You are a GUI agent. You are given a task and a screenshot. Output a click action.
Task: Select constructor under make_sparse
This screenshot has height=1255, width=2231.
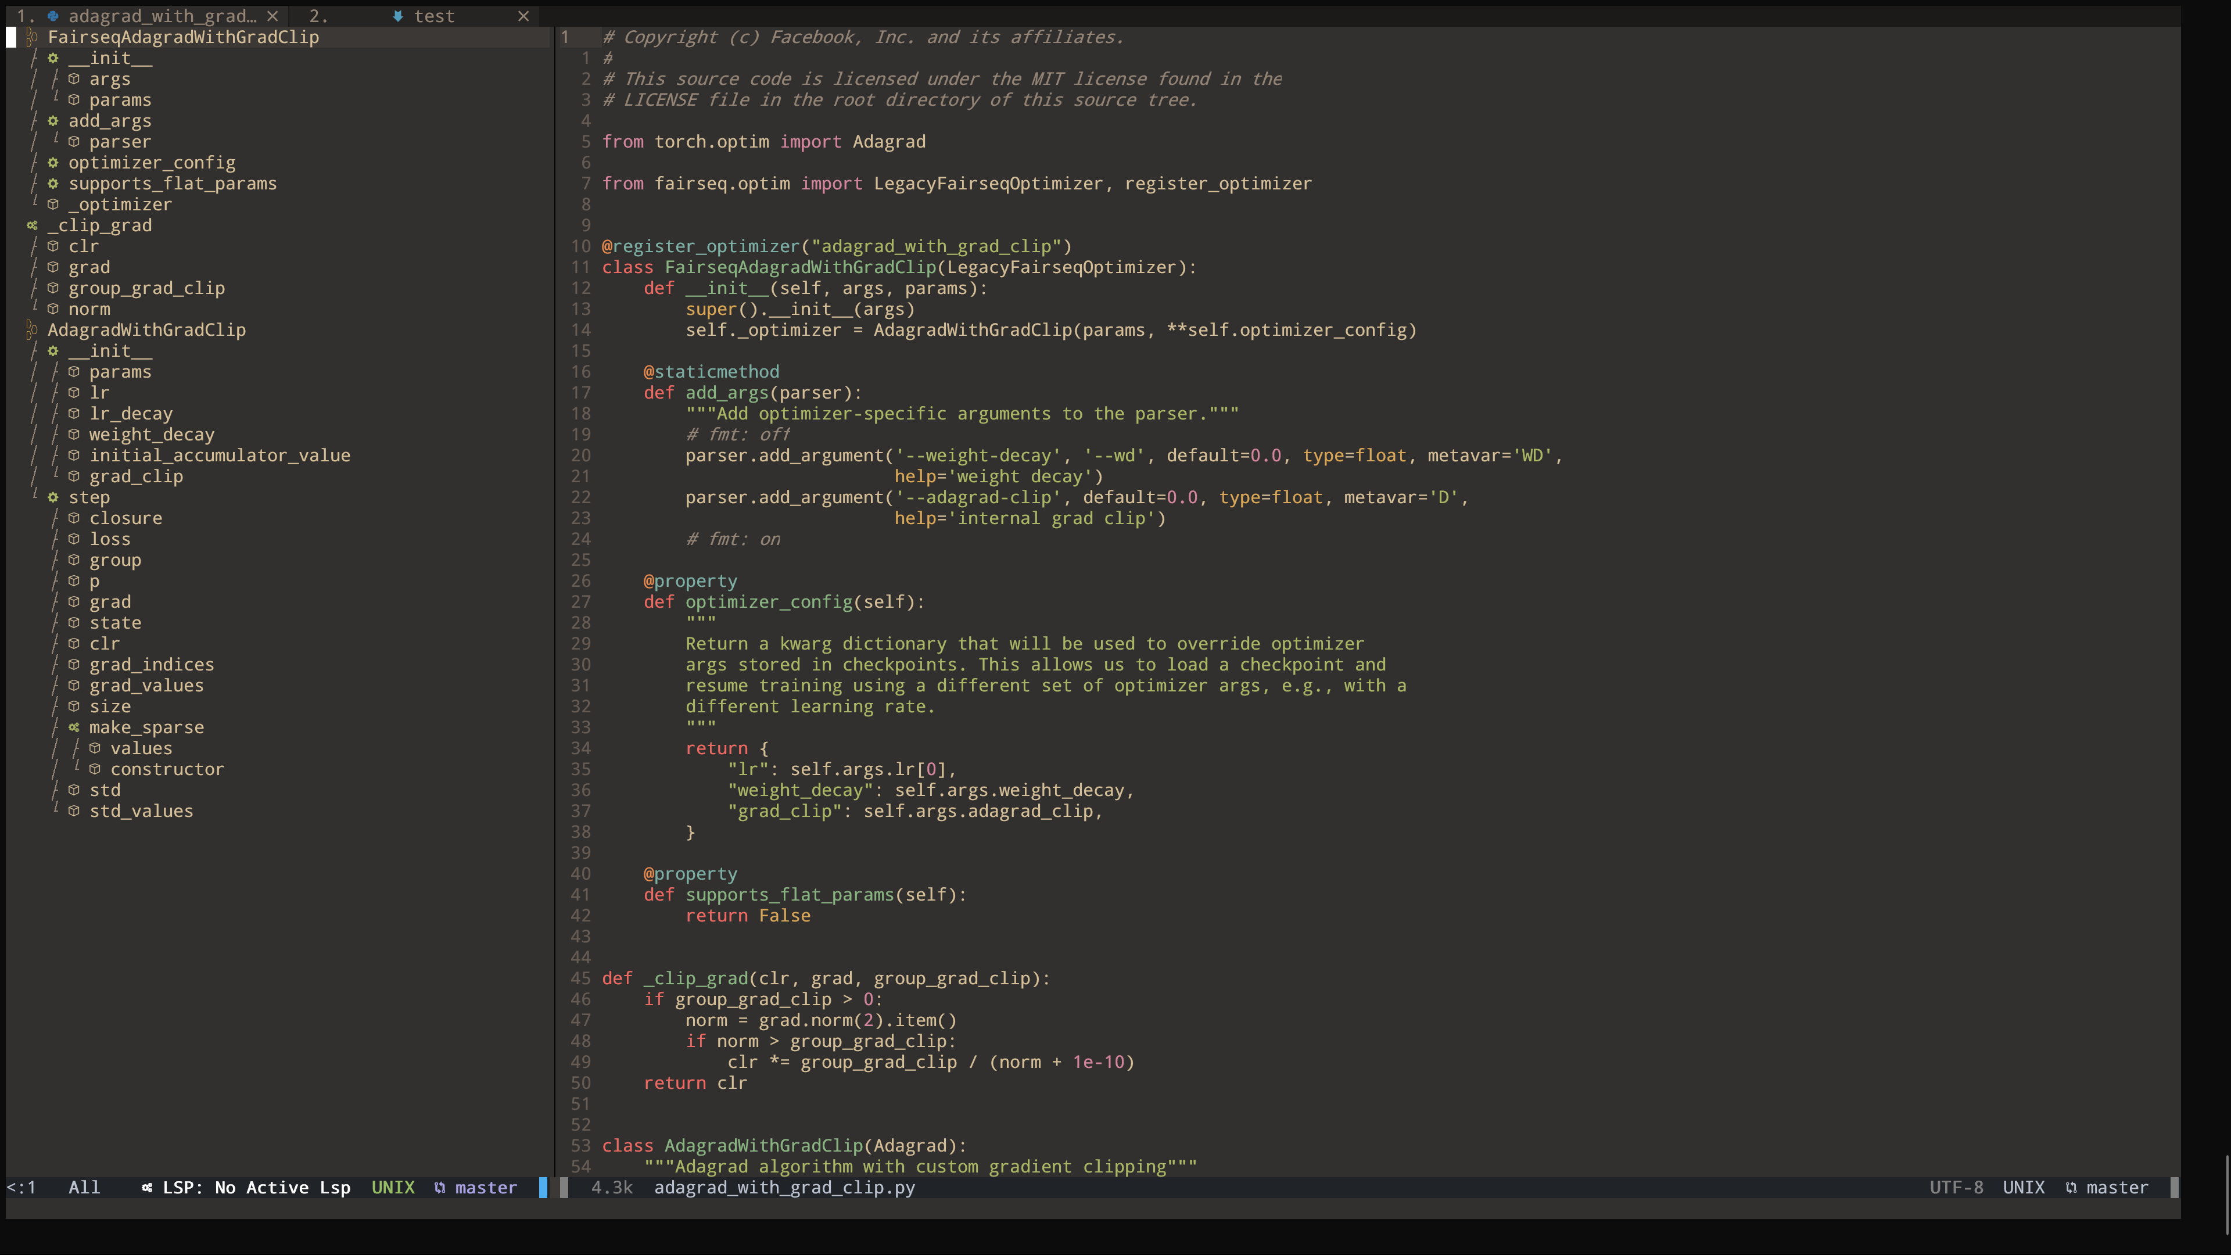pyautogui.click(x=167, y=770)
